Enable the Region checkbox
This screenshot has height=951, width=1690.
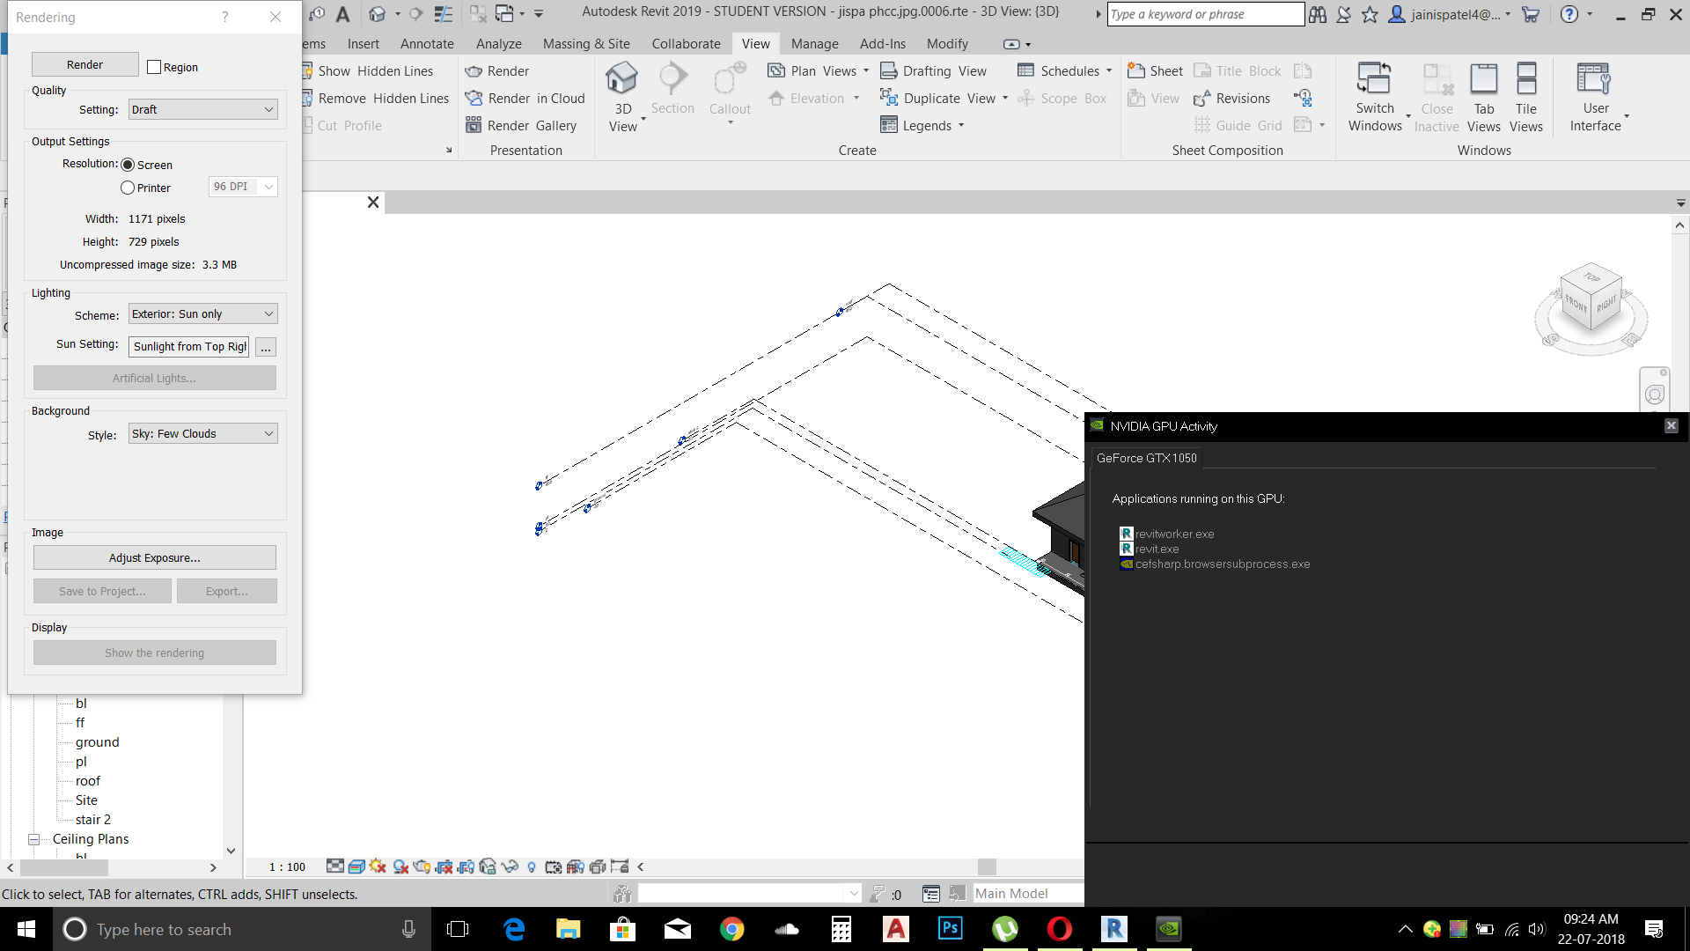click(154, 67)
